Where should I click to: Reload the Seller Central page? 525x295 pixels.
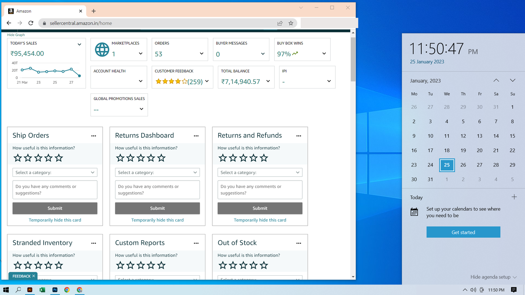(31, 23)
